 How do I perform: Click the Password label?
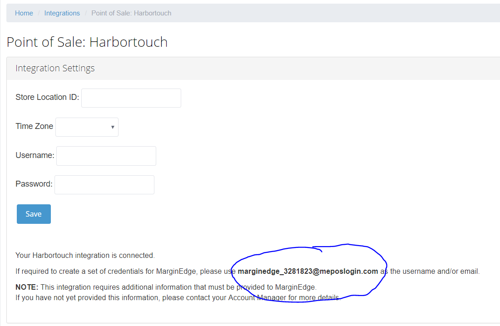tap(34, 184)
